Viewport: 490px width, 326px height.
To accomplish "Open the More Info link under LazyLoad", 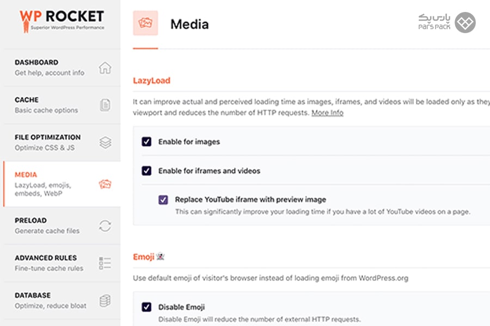I will (327, 112).
